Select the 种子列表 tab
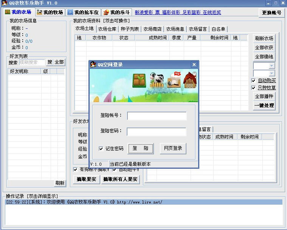 (x=130, y=29)
